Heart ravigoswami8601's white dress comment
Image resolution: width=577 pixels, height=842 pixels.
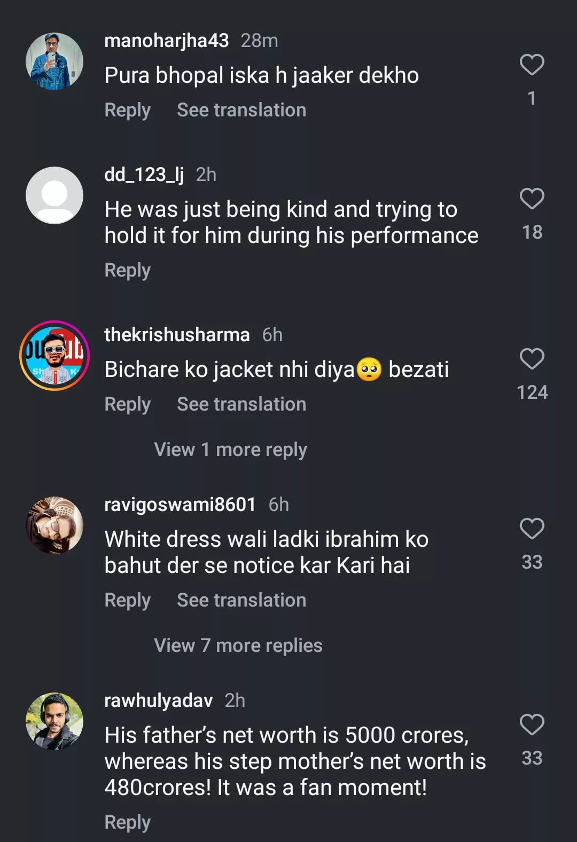pos(532,529)
